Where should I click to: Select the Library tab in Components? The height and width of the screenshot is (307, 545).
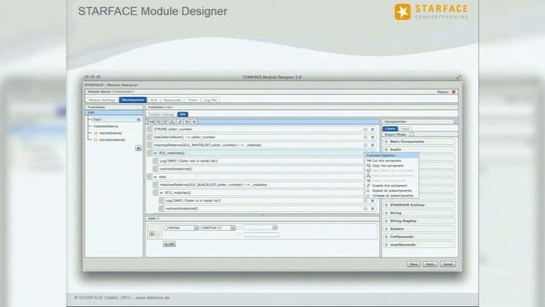[390, 129]
